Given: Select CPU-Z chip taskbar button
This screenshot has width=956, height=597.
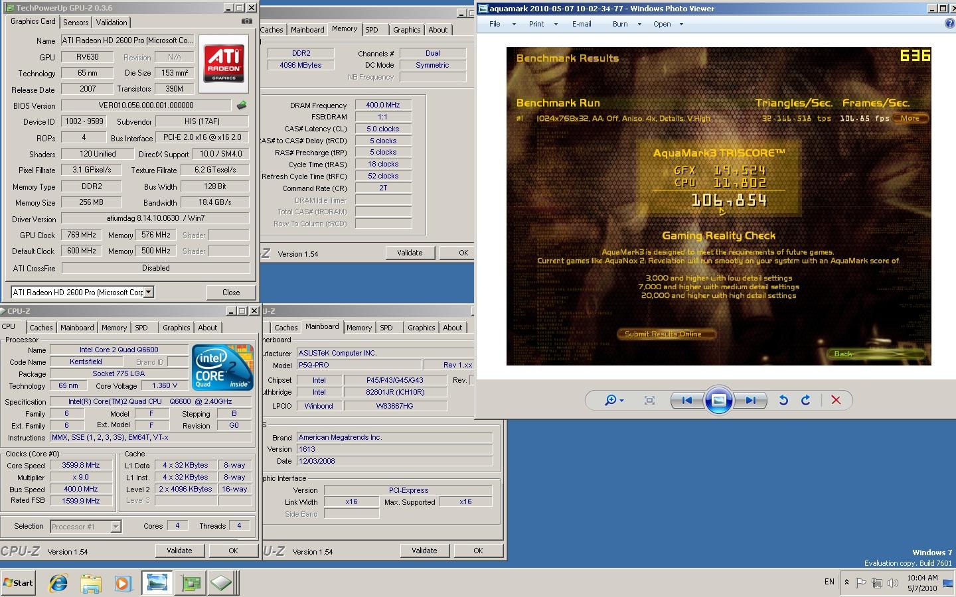Looking at the screenshot, I should [x=221, y=583].
